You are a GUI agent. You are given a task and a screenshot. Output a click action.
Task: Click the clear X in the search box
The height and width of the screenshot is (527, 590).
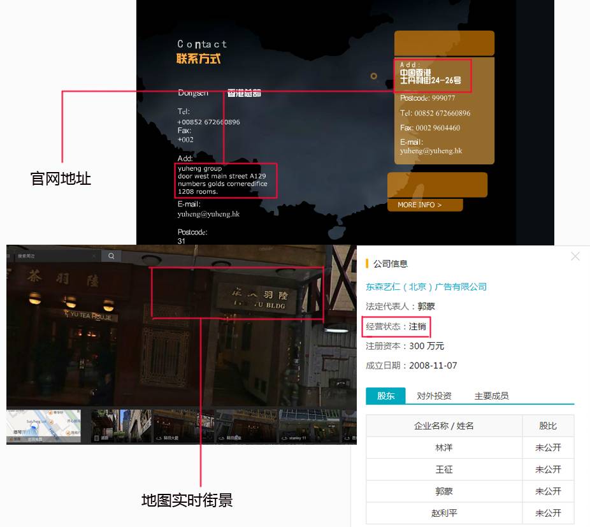coord(94,256)
